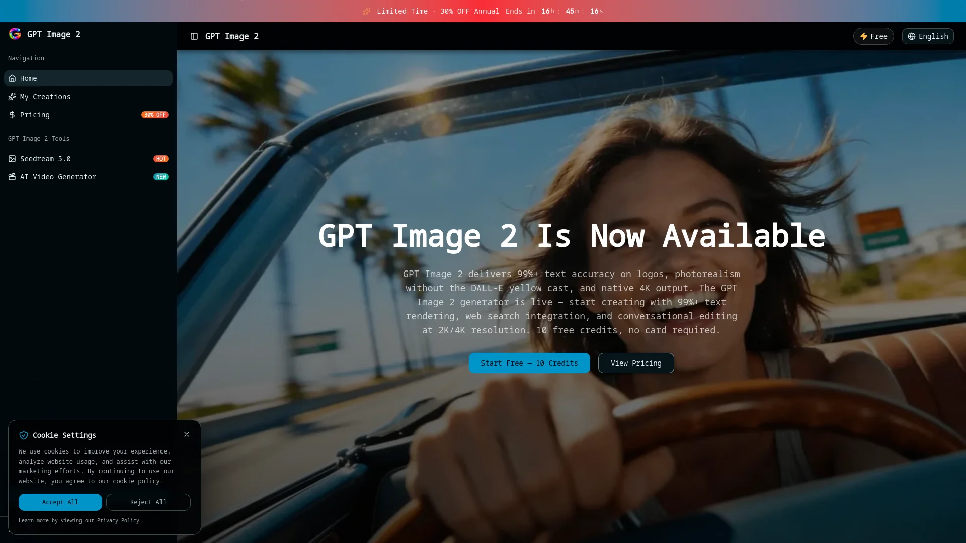
Task: Toggle the sidebar panel icon
Action: click(x=194, y=36)
